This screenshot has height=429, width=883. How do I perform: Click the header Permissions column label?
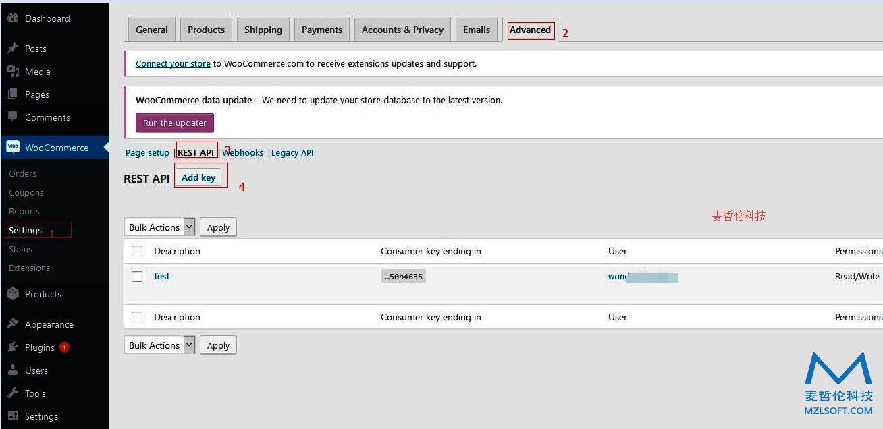[859, 251]
